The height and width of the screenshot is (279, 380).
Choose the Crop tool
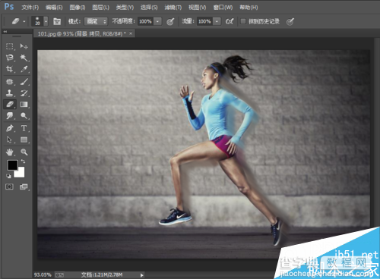click(x=10, y=69)
